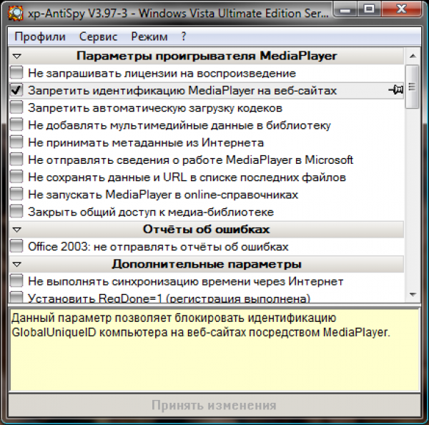Open the Сервис menu
Image resolution: width=429 pixels, height=425 pixels.
tap(98, 36)
